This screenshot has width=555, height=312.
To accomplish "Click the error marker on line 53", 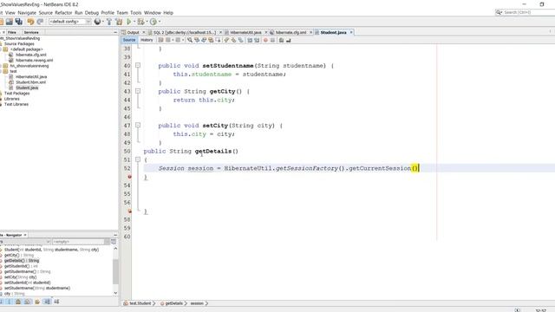I will [x=129, y=177].
